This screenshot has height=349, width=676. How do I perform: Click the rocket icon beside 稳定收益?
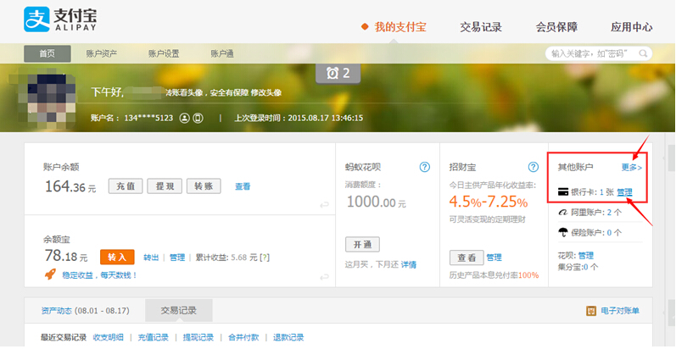tap(50, 274)
